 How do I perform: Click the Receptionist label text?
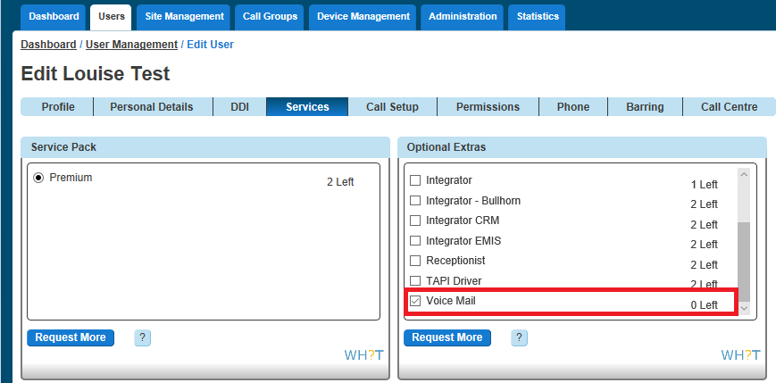455,261
